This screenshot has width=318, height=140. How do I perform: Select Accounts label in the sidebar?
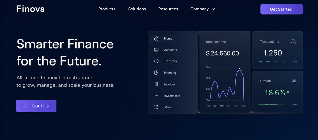170,50
